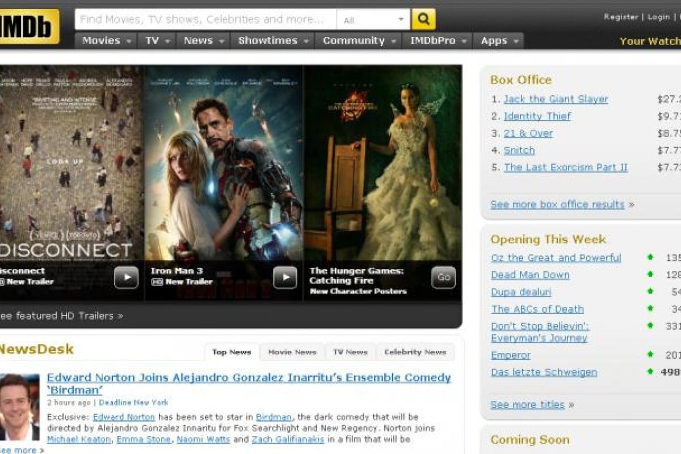Viewport: 681px width, 454px height.
Task: Open the All search category dropdown
Action: pos(375,19)
